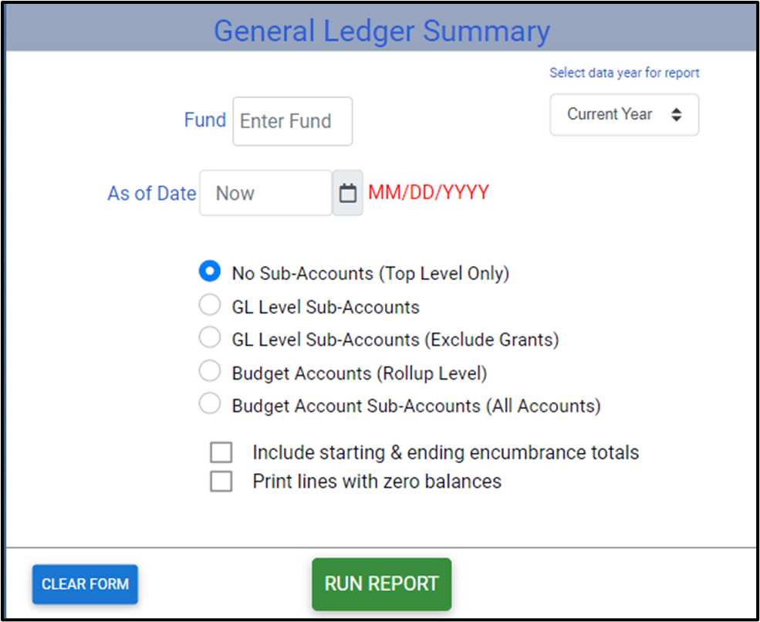The width and height of the screenshot is (760, 622).
Task: Click the General Ledger Summary title bar
Action: click(x=380, y=31)
